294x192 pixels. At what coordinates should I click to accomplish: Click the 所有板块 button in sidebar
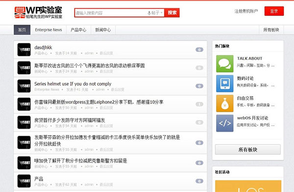click(x=247, y=149)
